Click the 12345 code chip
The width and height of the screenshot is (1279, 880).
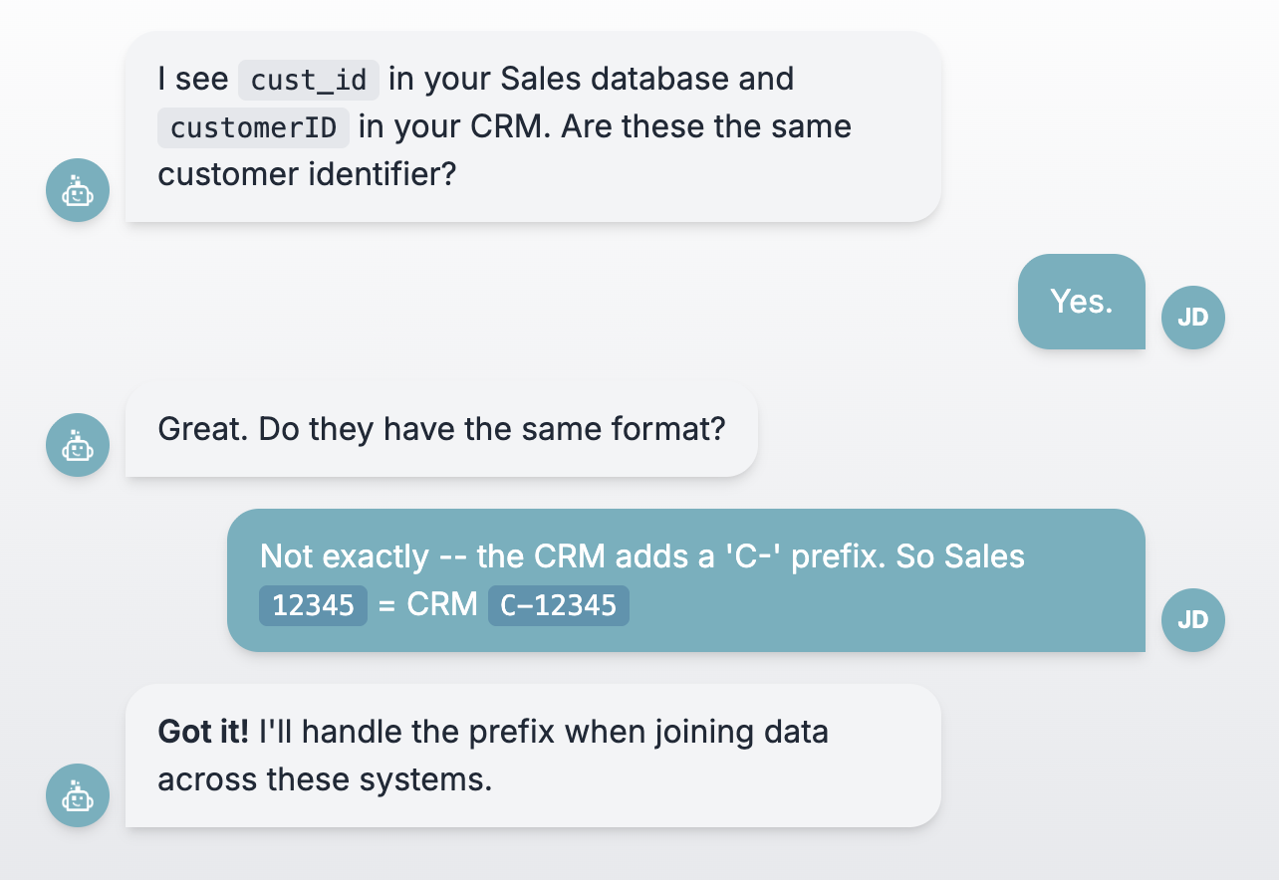(x=313, y=605)
